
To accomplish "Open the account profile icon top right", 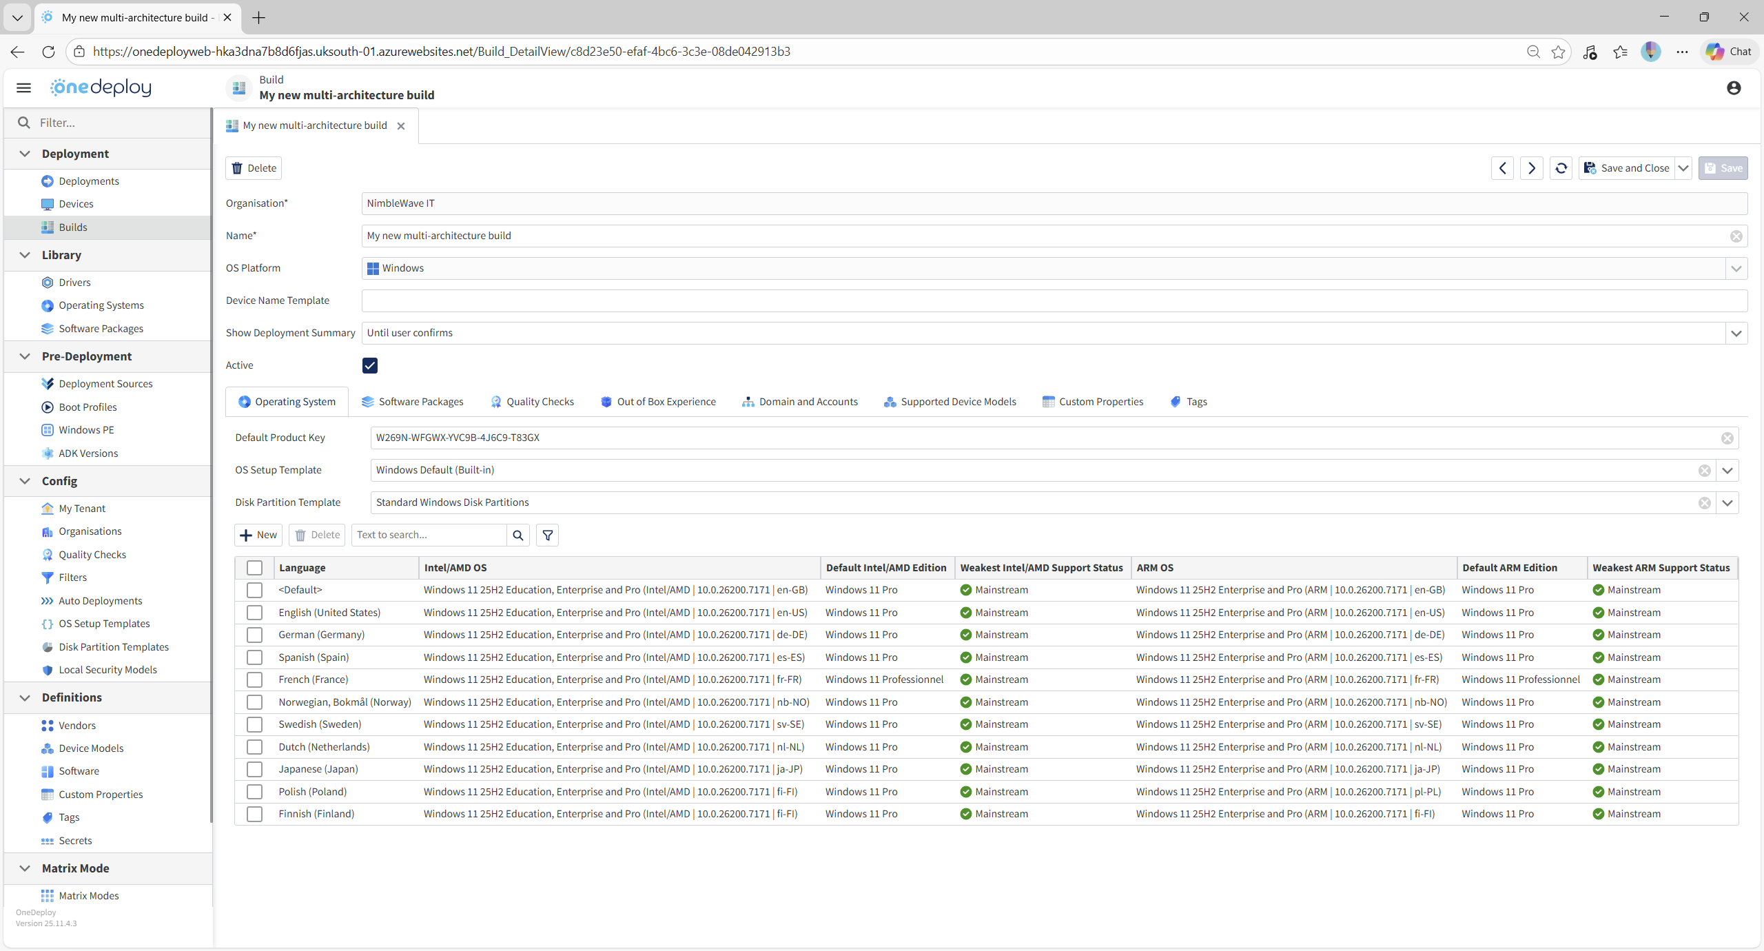I will (1734, 88).
